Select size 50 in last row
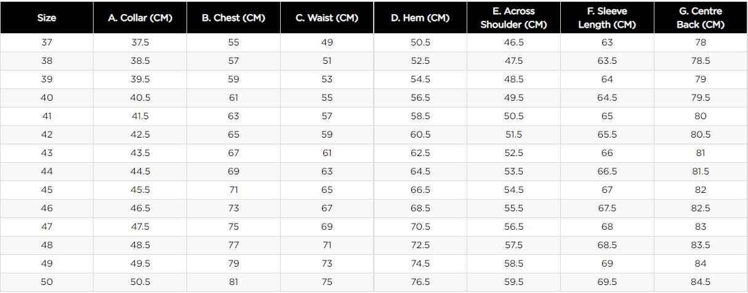This screenshot has width=748, height=293. (47, 282)
